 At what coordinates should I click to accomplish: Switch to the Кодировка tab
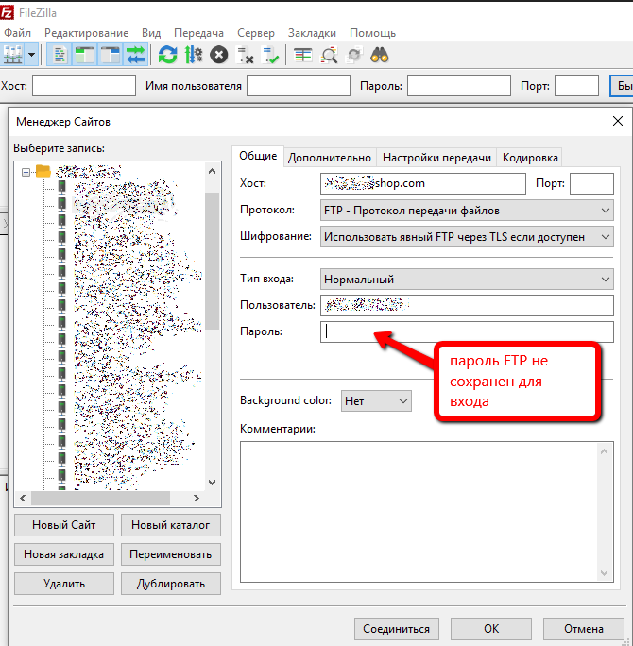(530, 158)
